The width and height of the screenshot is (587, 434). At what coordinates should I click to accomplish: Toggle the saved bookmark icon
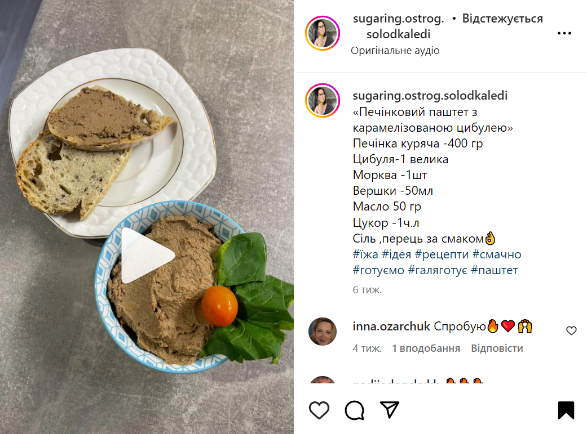point(566,410)
